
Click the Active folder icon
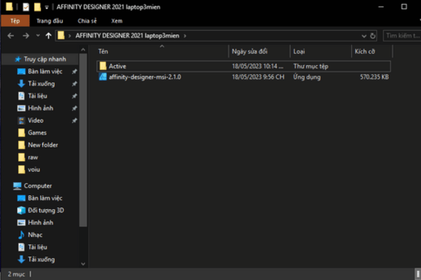(x=103, y=66)
